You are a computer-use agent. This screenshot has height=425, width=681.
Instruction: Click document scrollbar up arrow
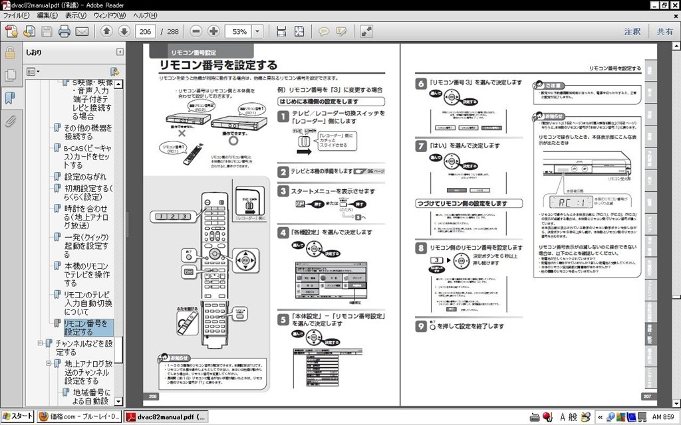tap(676, 46)
